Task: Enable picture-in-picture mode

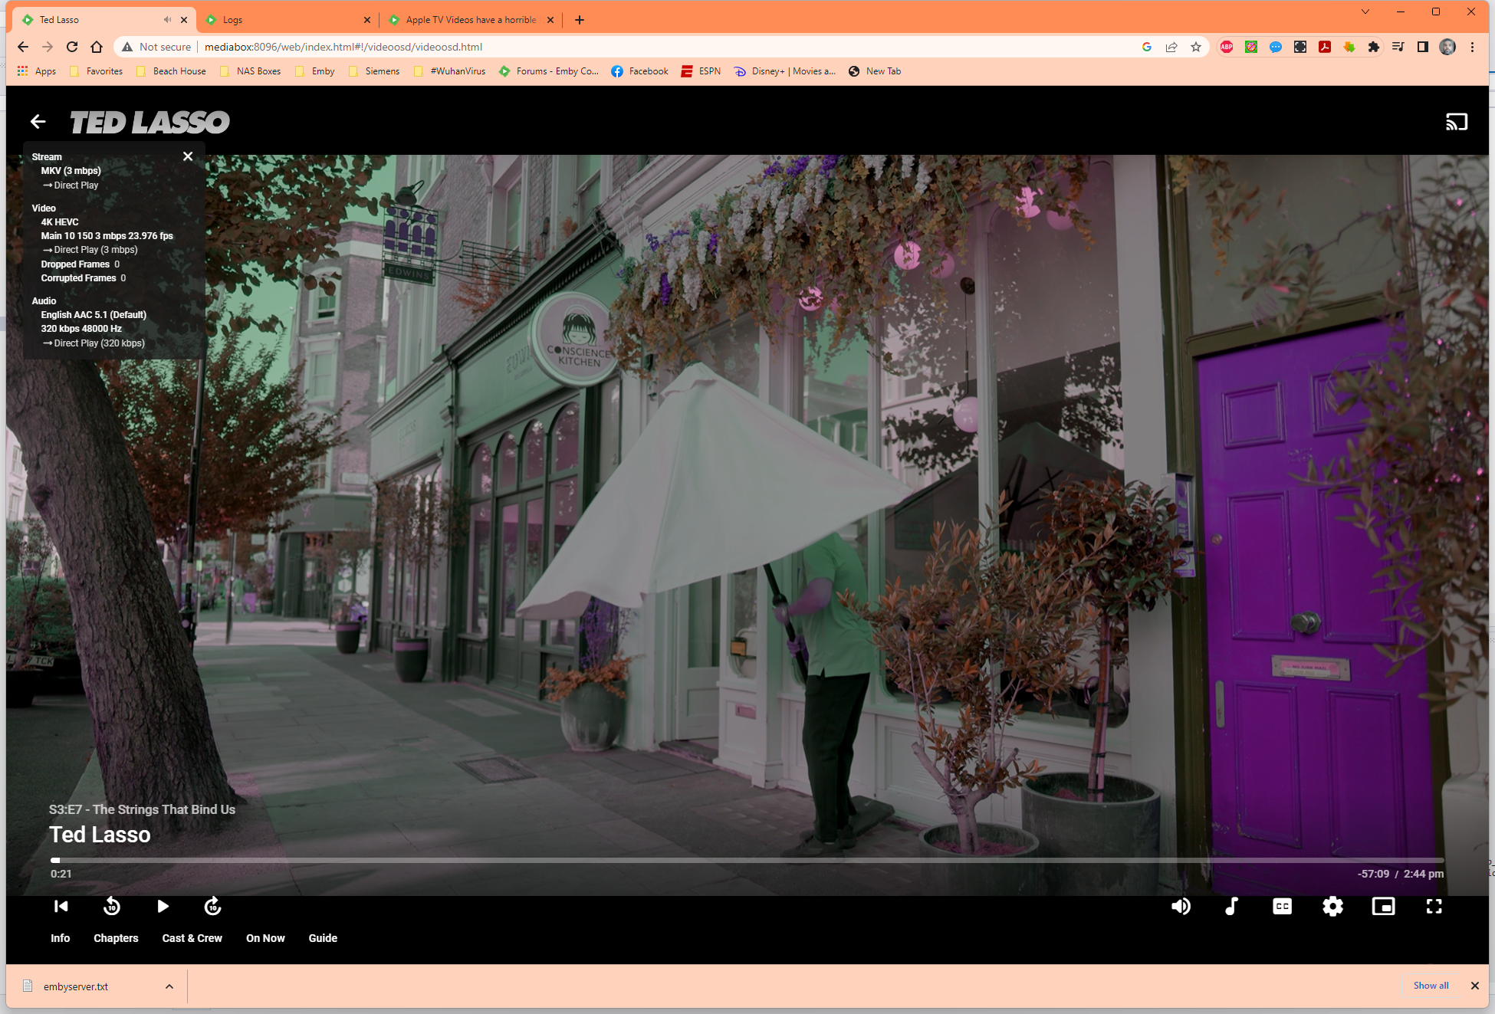Action: (1383, 907)
